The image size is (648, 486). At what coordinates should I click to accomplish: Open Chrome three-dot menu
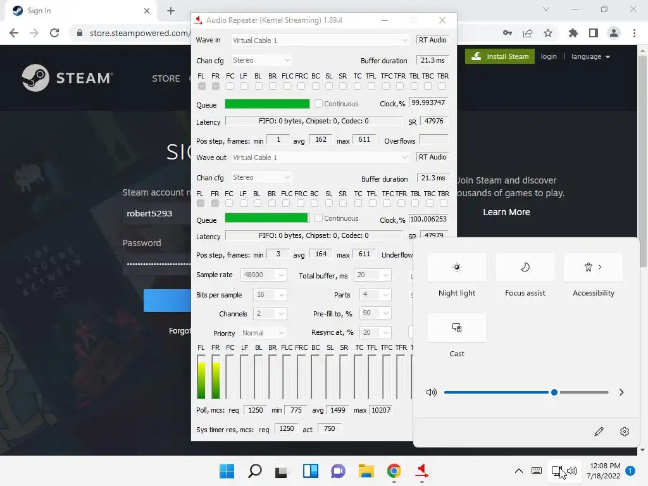(x=634, y=33)
